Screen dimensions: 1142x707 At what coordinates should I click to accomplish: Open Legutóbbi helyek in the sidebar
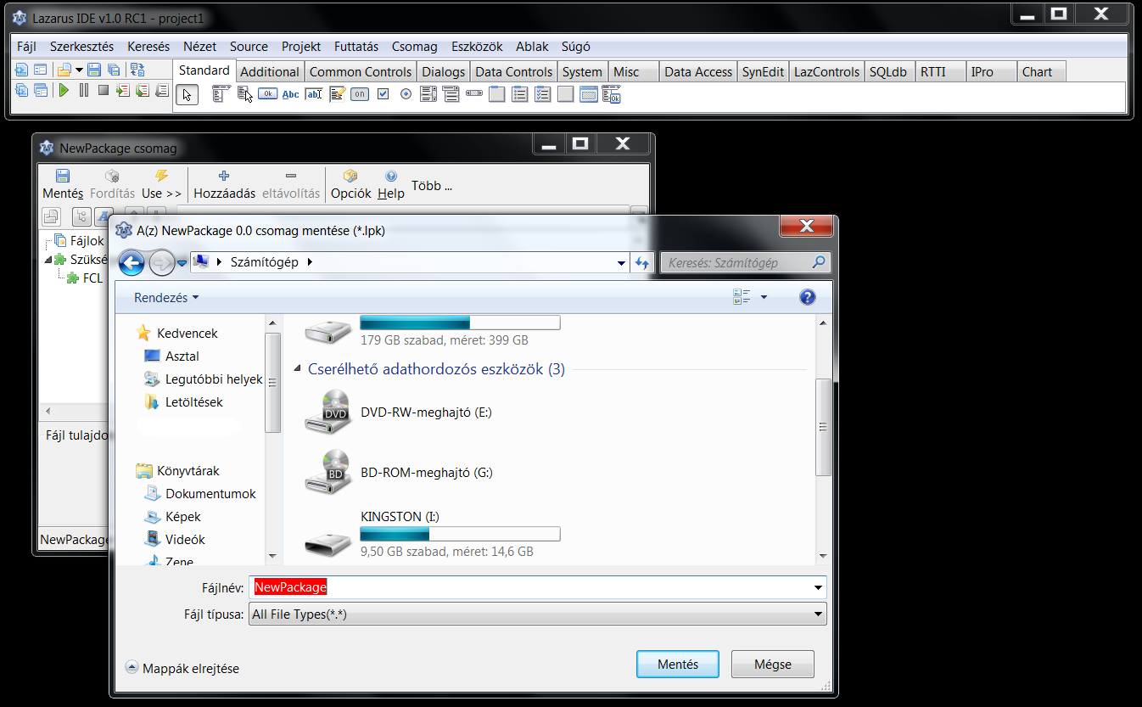tap(214, 379)
